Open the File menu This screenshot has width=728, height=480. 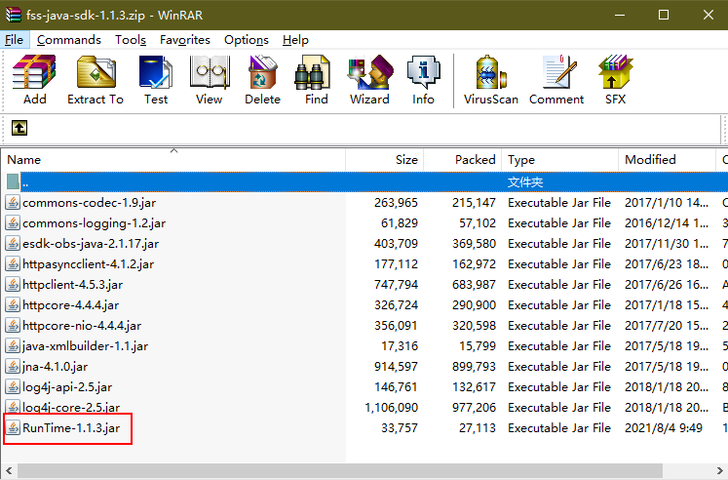pos(14,40)
